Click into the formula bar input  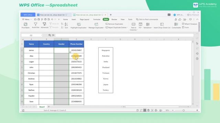[x=124, y=35]
